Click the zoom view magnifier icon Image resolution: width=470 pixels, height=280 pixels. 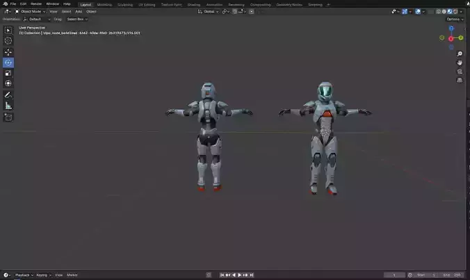point(460,54)
